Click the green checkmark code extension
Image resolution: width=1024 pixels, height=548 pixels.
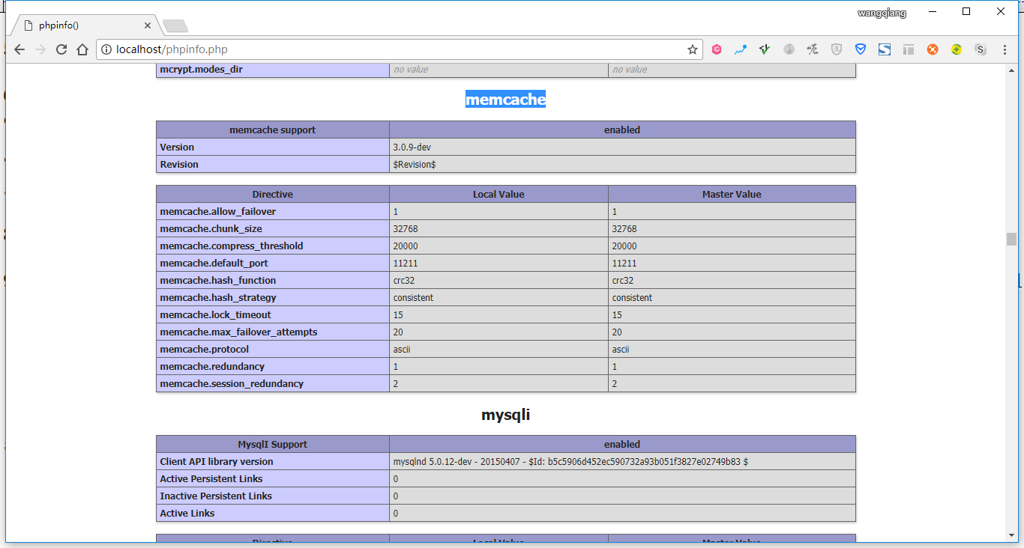pos(765,49)
